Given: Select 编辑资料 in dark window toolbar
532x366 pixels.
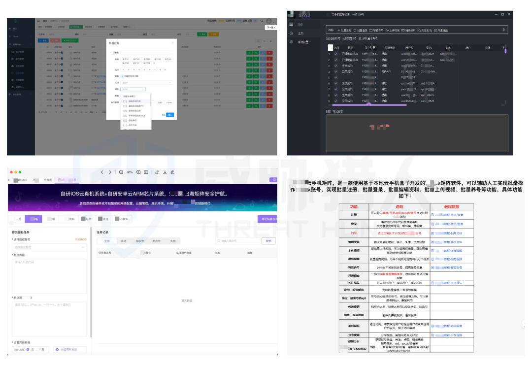Looking at the screenshot, I should point(408,30).
